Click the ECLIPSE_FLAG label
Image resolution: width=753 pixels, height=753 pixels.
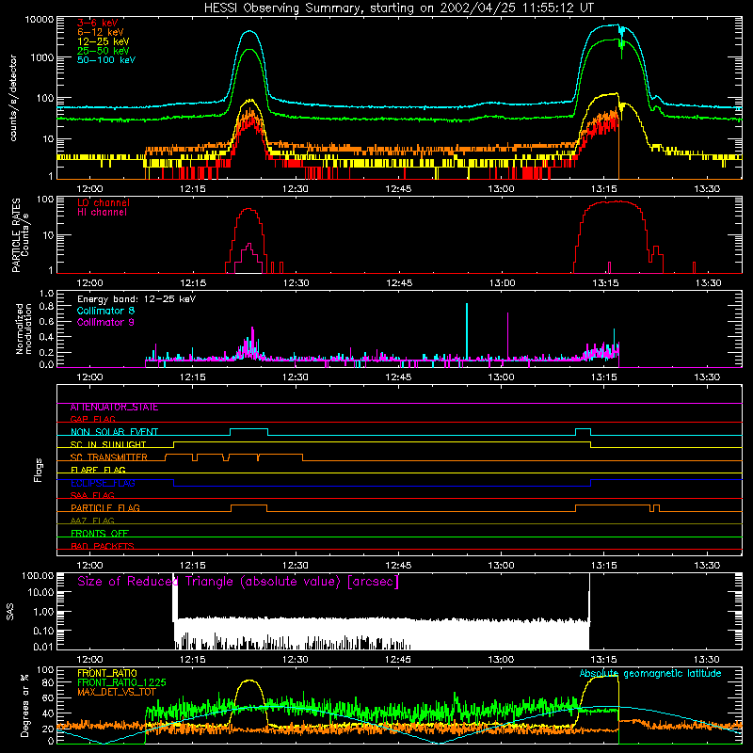[103, 483]
